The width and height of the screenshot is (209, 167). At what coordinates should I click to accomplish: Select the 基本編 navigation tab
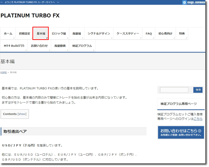point(41,33)
